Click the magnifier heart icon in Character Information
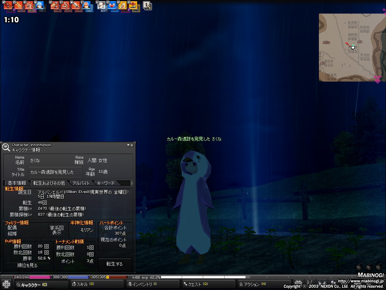Screen dimensions: 386x290 pos(6,147)
